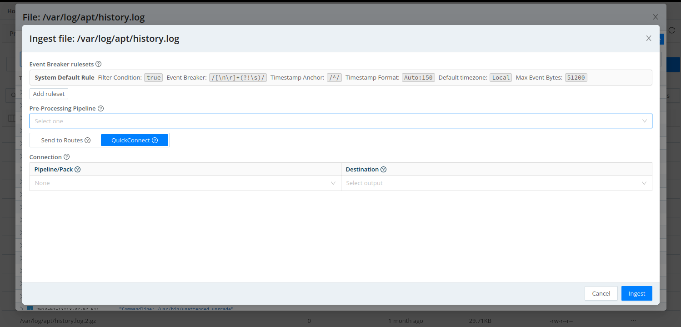Click the Ingest button

[636, 293]
